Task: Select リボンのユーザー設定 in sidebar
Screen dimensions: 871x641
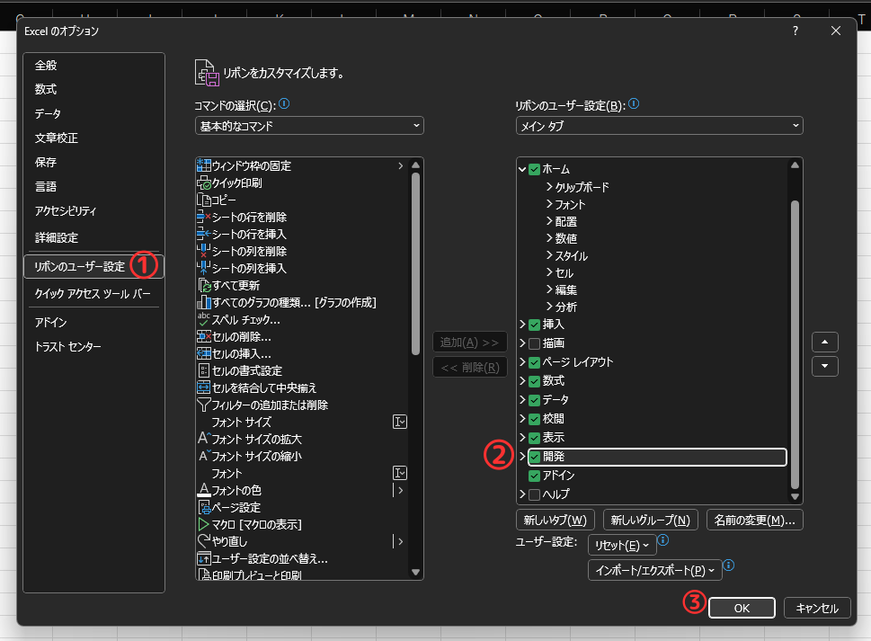Action: (93, 267)
